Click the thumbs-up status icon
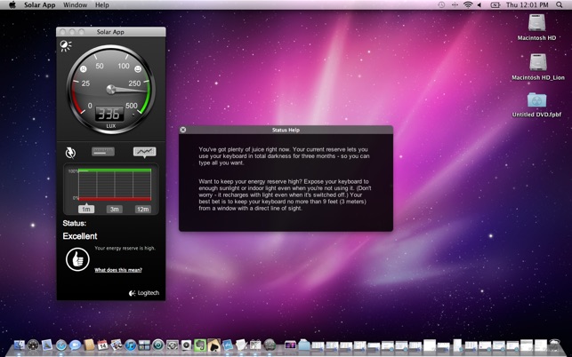The width and height of the screenshot is (572, 357). [x=77, y=258]
